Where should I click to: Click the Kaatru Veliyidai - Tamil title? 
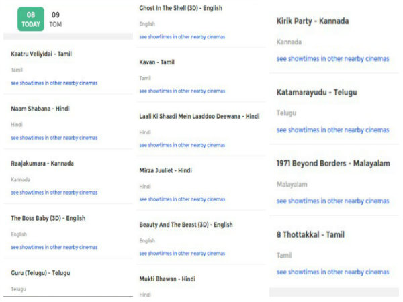[x=41, y=54]
